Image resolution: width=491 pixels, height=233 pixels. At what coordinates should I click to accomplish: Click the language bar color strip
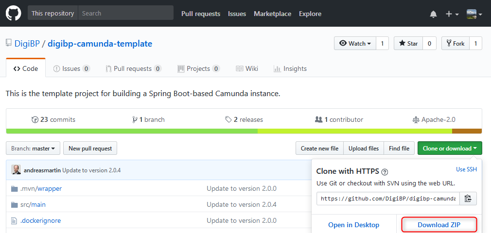[243, 131]
